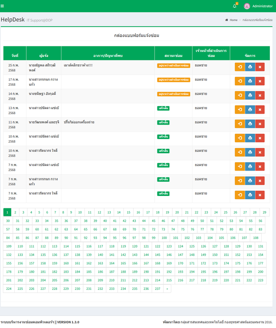This screenshot has height=328, width=276.
Task: Print the 11 ก.พ. 2568 repair form
Action: pos(250,124)
